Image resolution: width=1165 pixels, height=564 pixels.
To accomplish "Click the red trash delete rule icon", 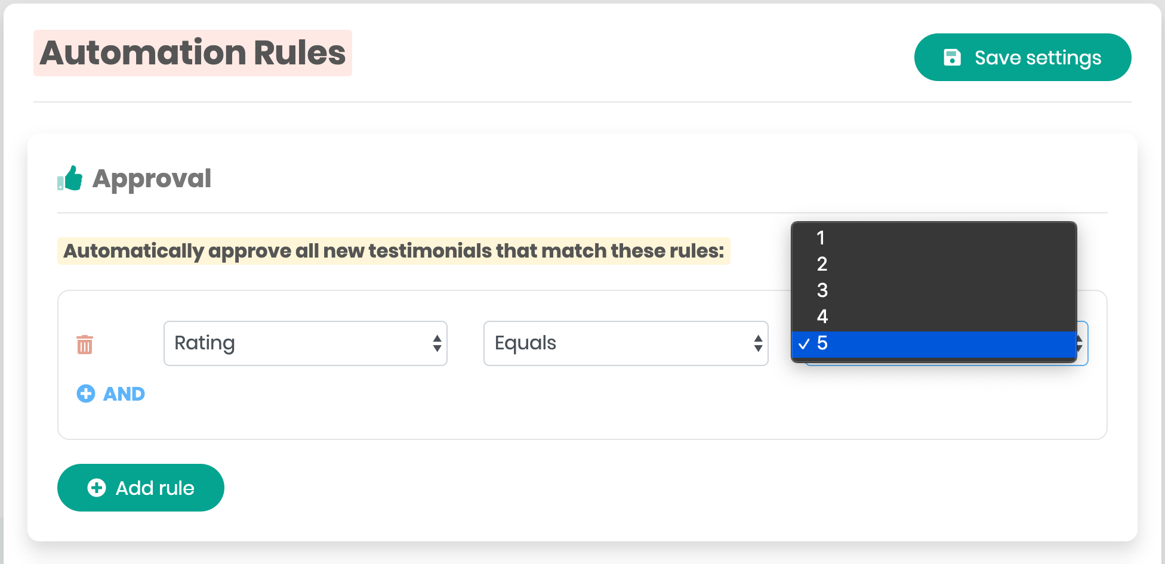I will click(x=85, y=344).
